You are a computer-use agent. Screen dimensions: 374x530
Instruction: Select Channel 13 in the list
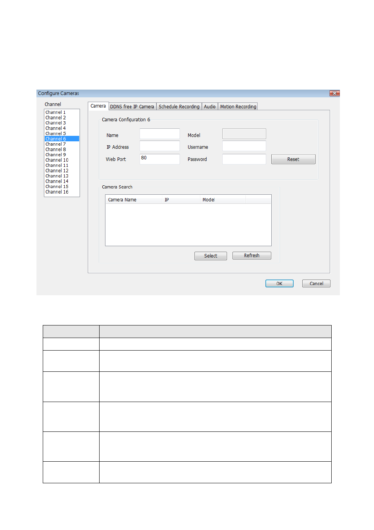tap(62, 176)
